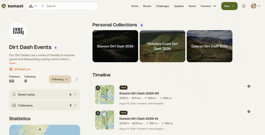Click the Hard badge on Dunoon #1

coord(123,113)
